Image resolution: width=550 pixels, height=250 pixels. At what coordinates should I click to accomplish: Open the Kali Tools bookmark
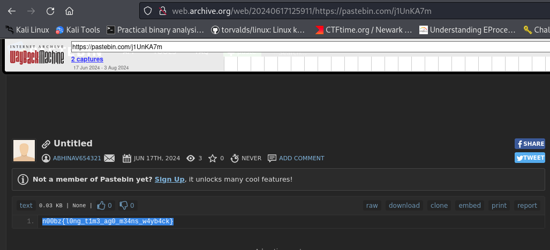78,30
